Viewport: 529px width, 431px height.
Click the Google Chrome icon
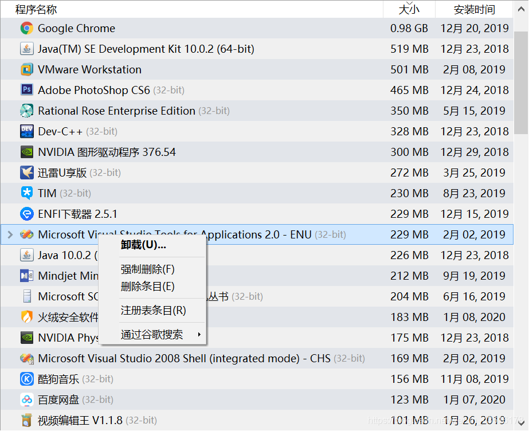27,28
